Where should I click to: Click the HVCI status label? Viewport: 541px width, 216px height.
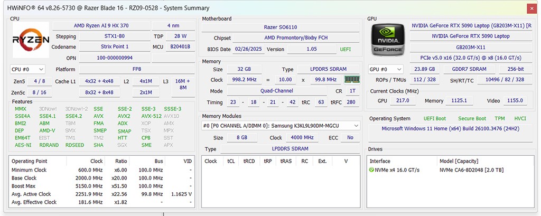click(520, 119)
